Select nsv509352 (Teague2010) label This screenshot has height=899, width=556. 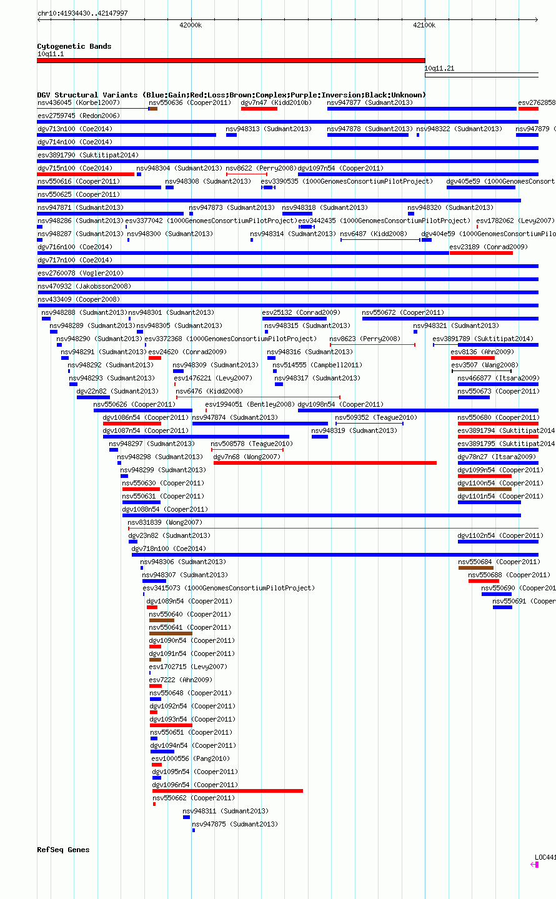[377, 417]
